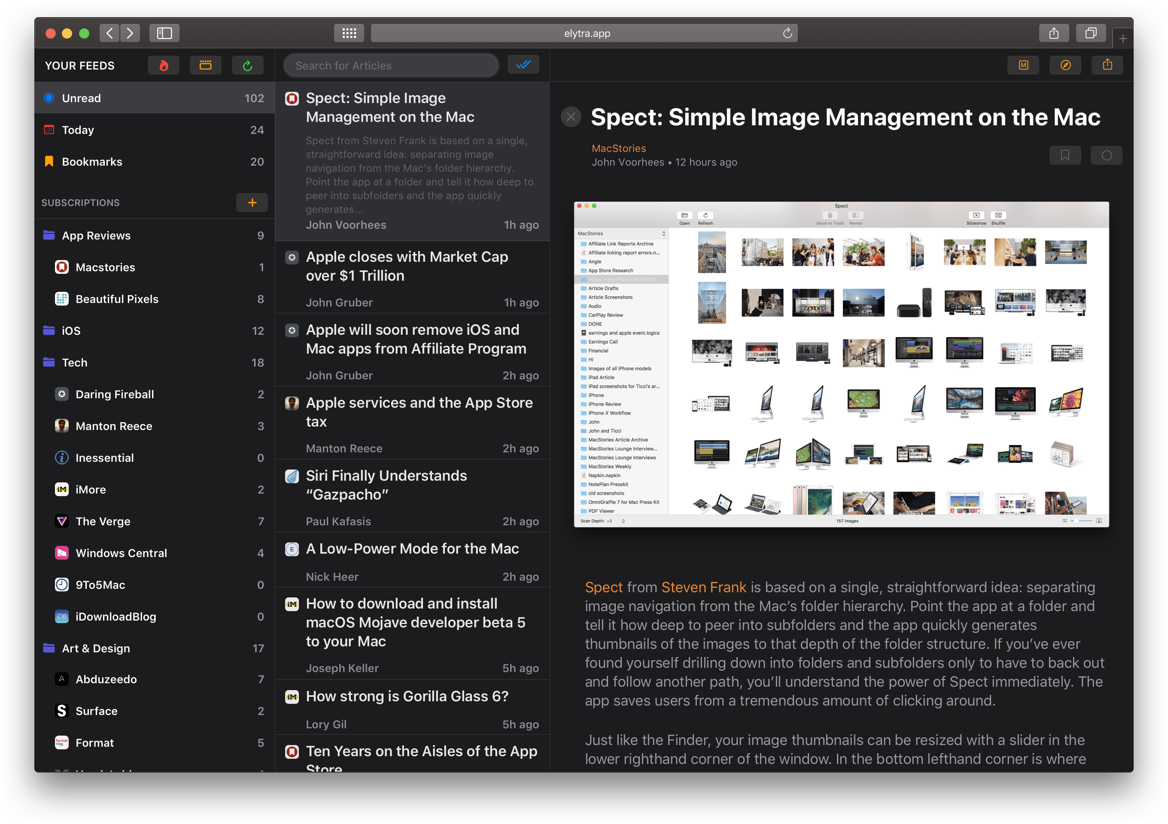Open the Macstories subscription
Viewport: 1168px width, 824px height.
(155, 267)
